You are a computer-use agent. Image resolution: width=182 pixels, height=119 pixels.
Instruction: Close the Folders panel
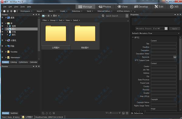39,15
